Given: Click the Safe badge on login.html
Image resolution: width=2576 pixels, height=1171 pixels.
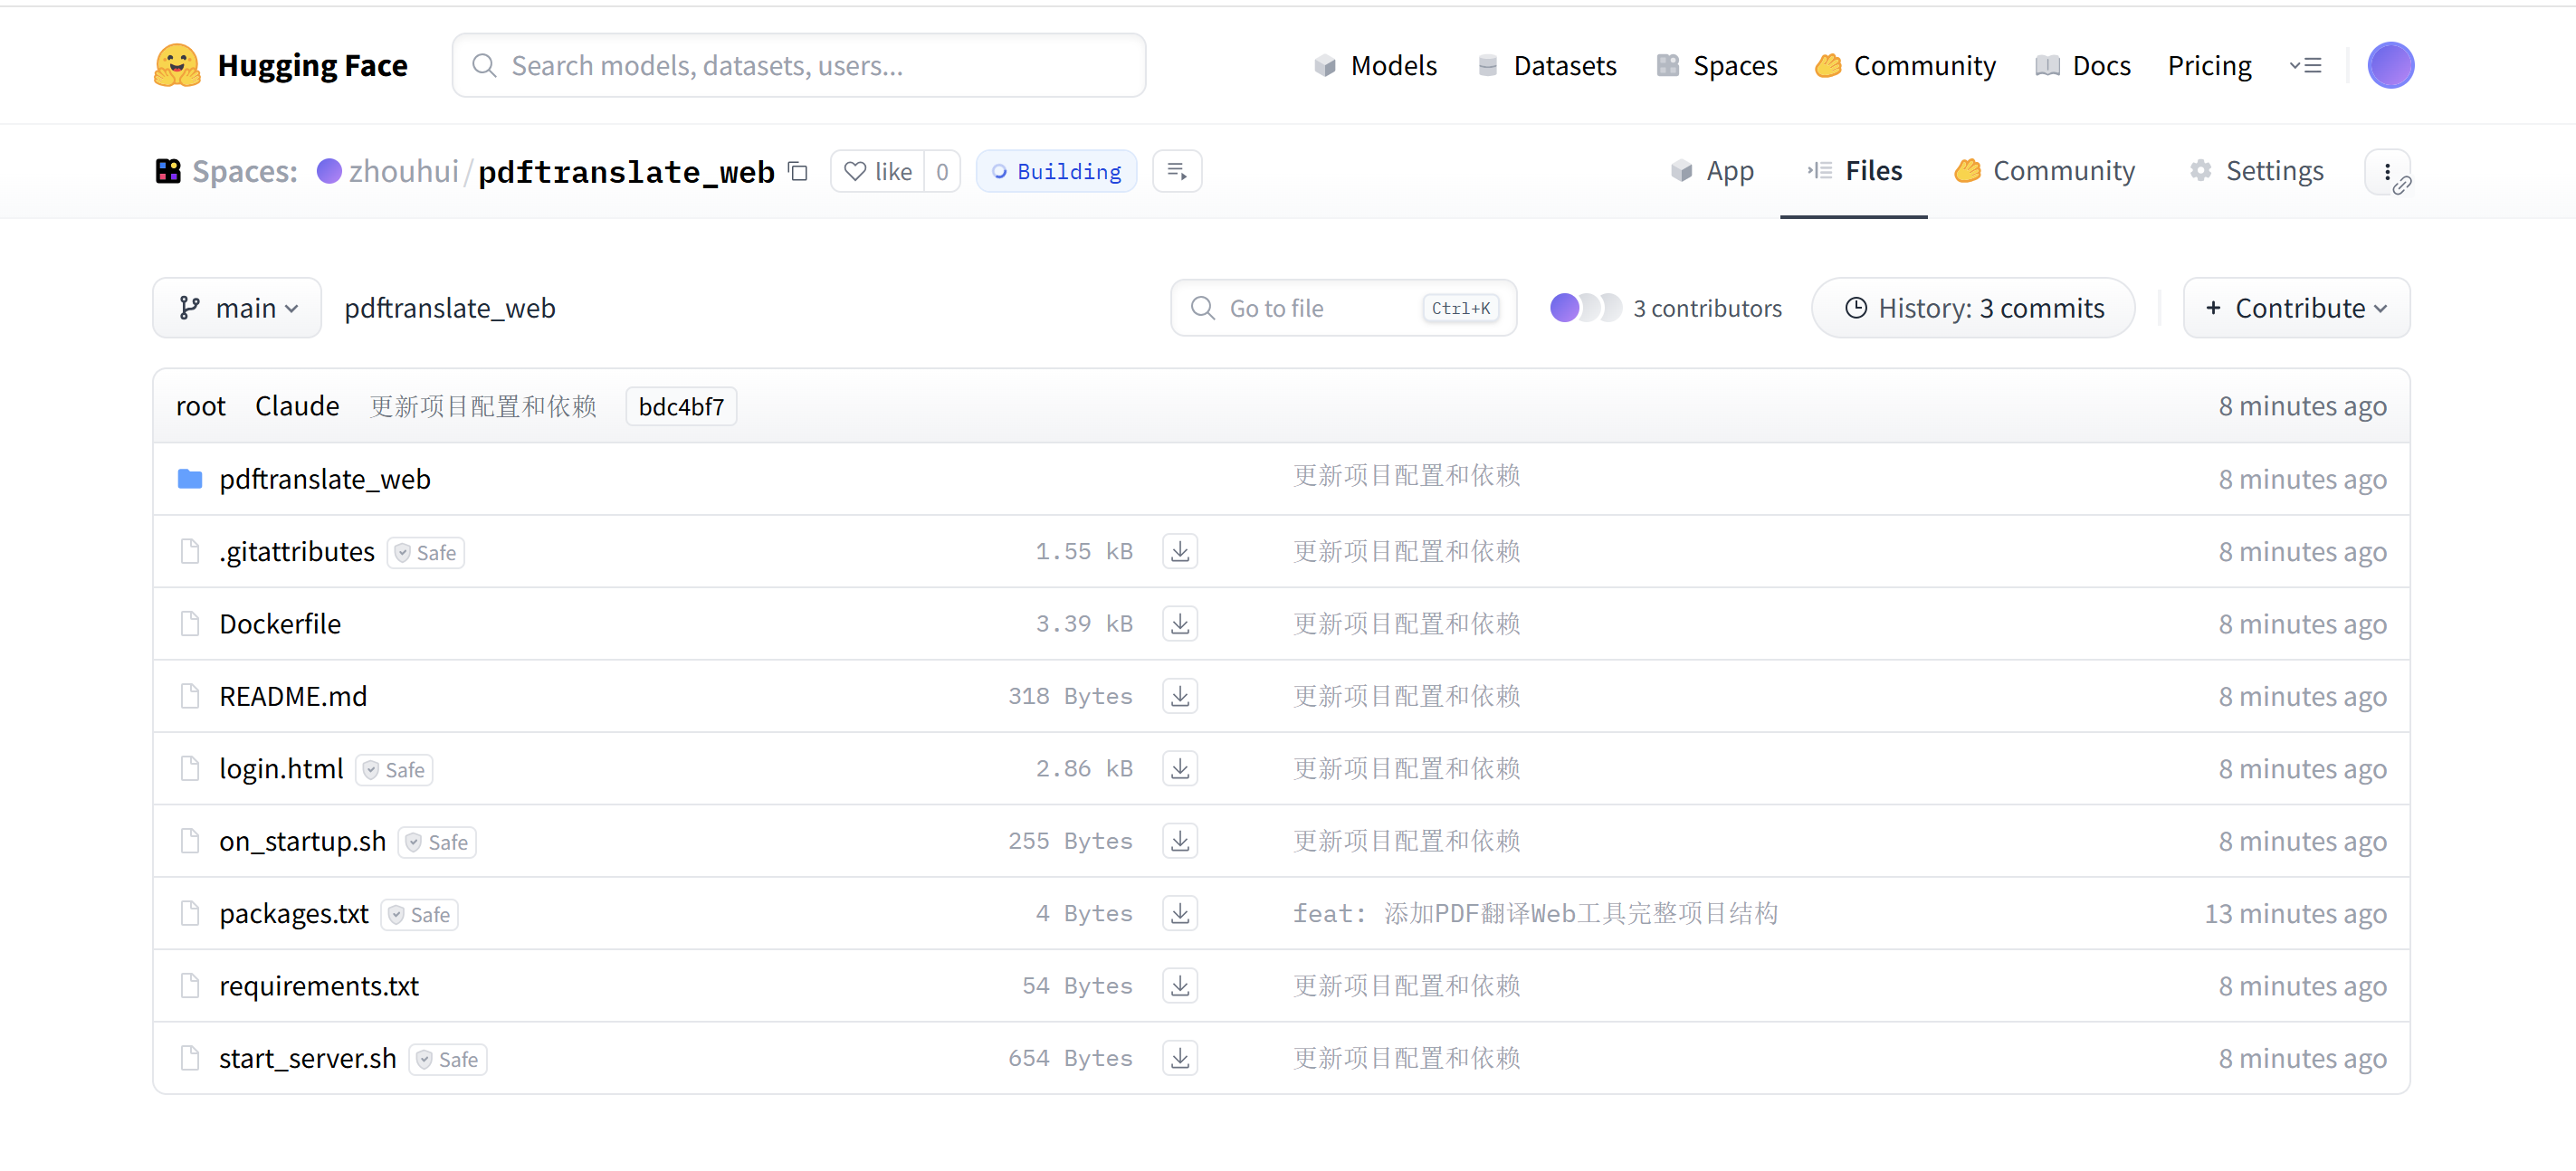Looking at the screenshot, I should click(394, 769).
